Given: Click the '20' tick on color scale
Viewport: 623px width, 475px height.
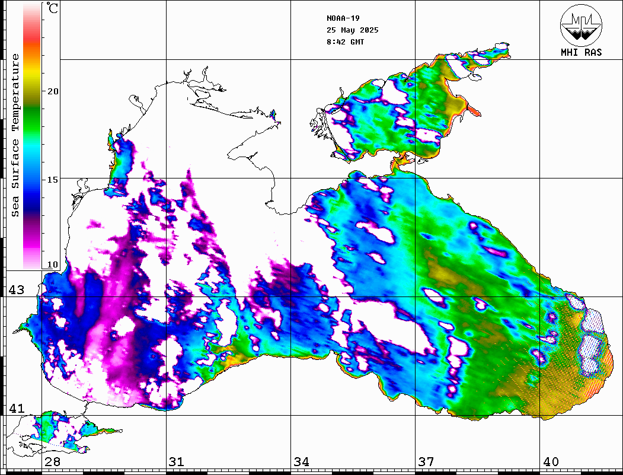Looking at the screenshot, I should tap(53, 91).
